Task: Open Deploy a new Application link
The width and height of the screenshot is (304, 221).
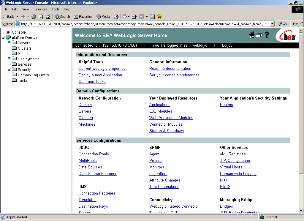Action: [100, 75]
